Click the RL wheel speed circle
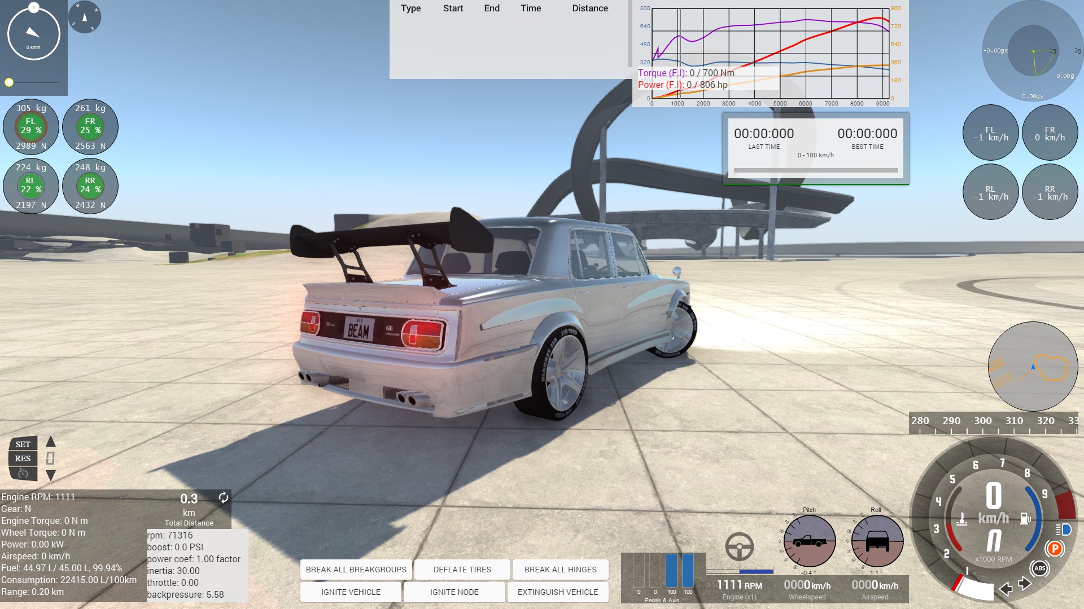Screen dimensions: 1084x609 [x=990, y=192]
